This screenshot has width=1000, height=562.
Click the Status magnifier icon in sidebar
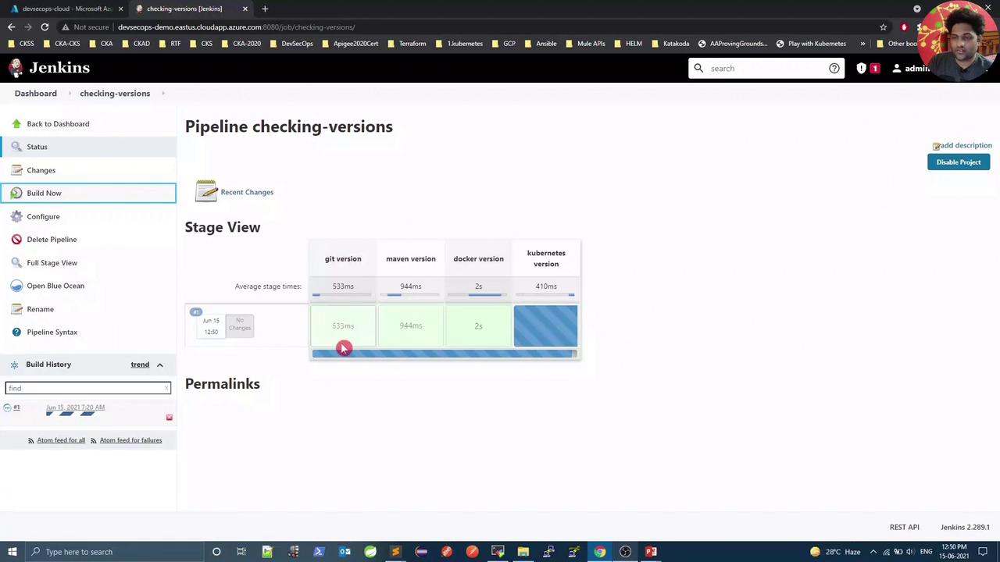[x=16, y=147]
